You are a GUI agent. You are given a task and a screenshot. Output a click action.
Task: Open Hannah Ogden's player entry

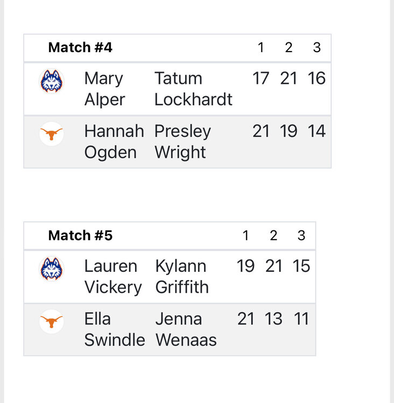[114, 141]
